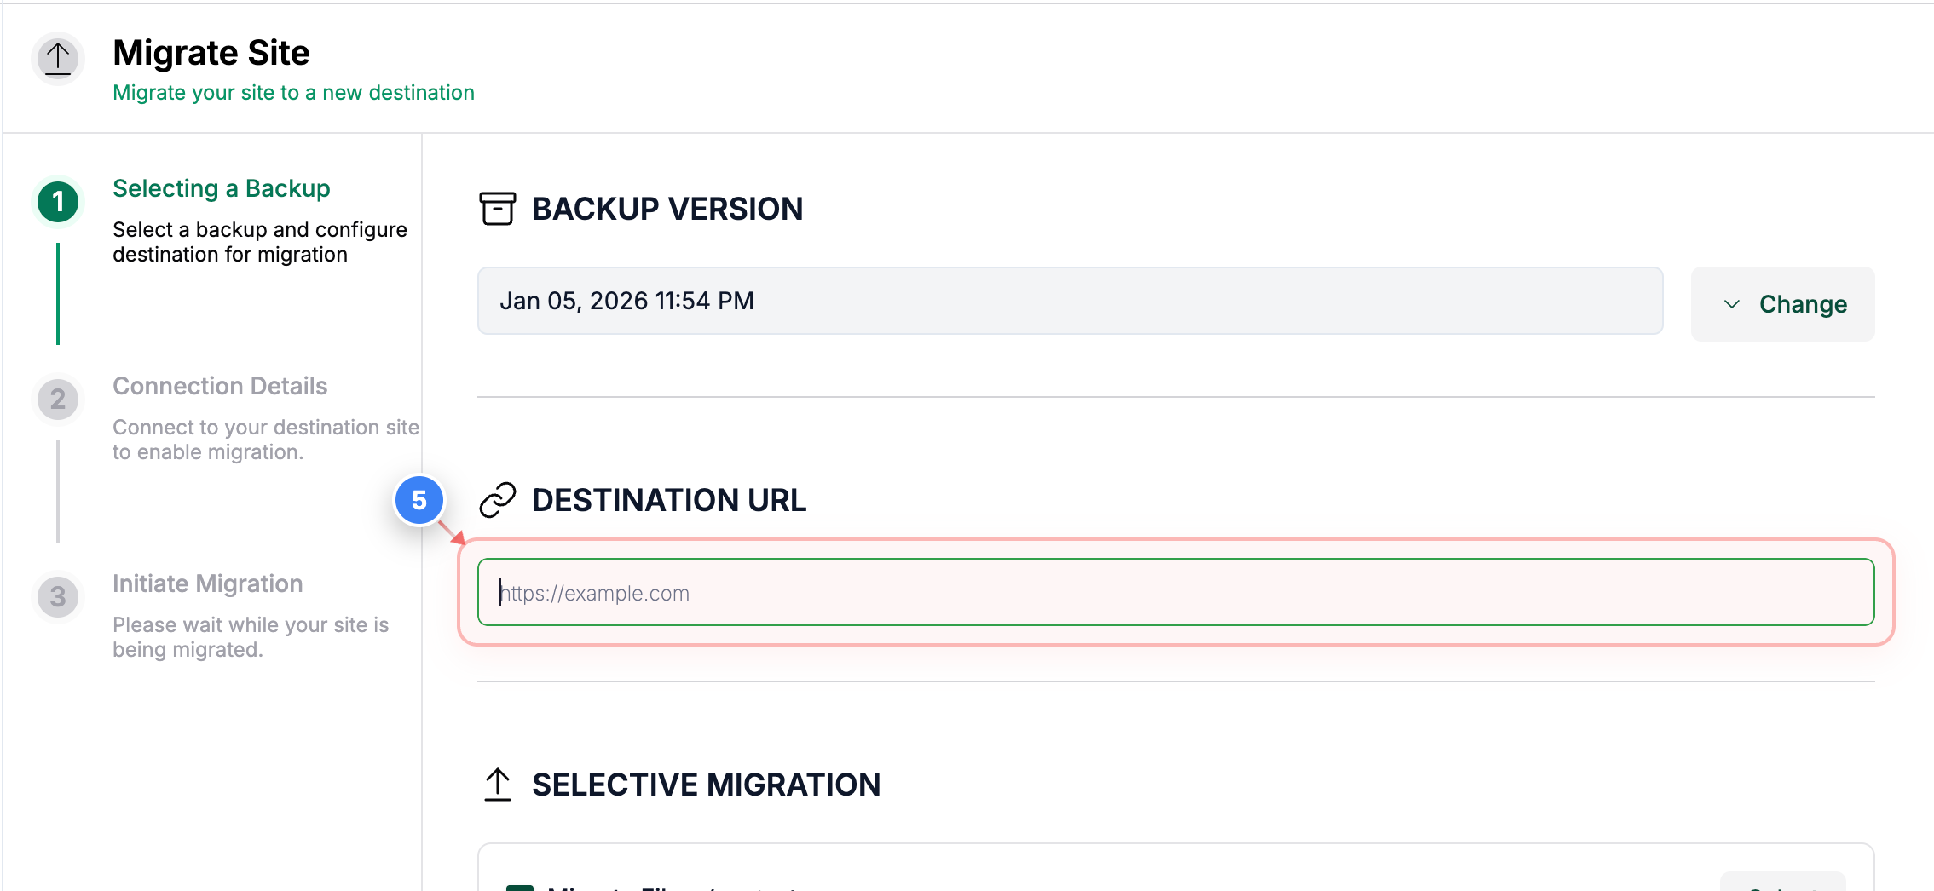Click the upward arrow icon beside Selective Migration
This screenshot has width=1934, height=891.
(498, 785)
